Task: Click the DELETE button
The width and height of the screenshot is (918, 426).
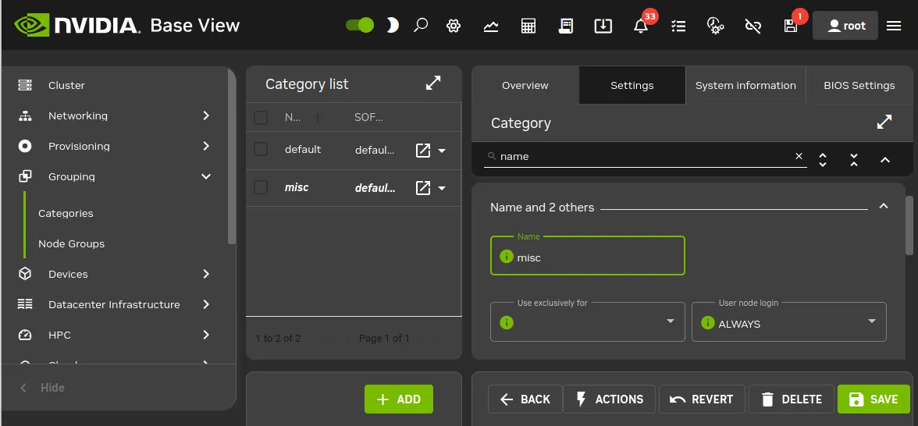Action: point(791,399)
